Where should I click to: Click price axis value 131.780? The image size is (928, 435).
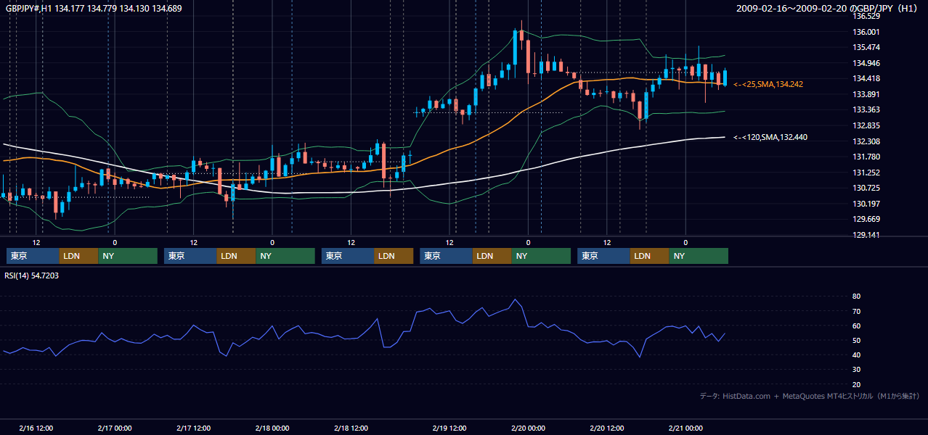866,157
